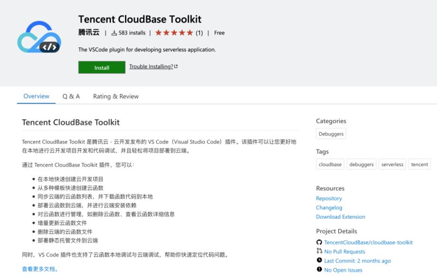Image resolution: width=437 pixels, height=276 pixels.
Task: Click the pull requests icon
Action: click(319, 251)
